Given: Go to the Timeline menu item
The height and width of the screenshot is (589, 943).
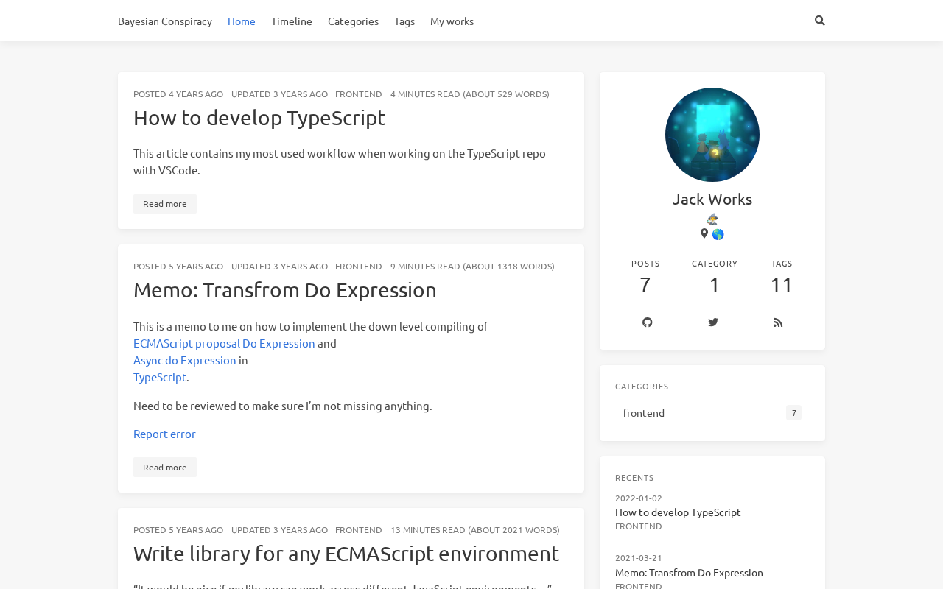Looking at the screenshot, I should [291, 21].
